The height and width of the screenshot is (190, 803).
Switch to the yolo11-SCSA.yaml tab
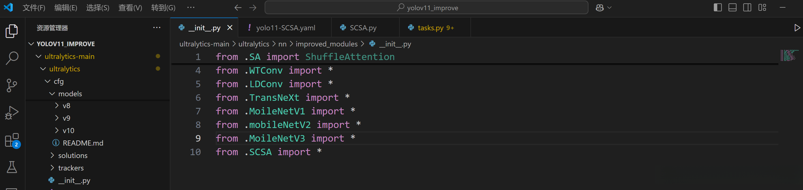(x=285, y=28)
